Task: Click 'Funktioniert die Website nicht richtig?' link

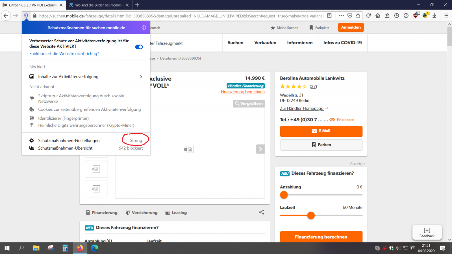Action: tap(64, 54)
